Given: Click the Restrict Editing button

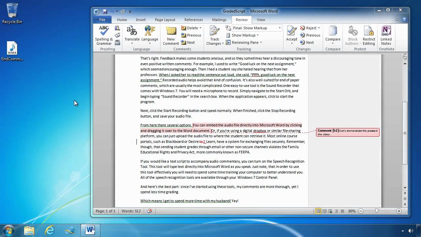Looking at the screenshot, I should (x=369, y=35).
